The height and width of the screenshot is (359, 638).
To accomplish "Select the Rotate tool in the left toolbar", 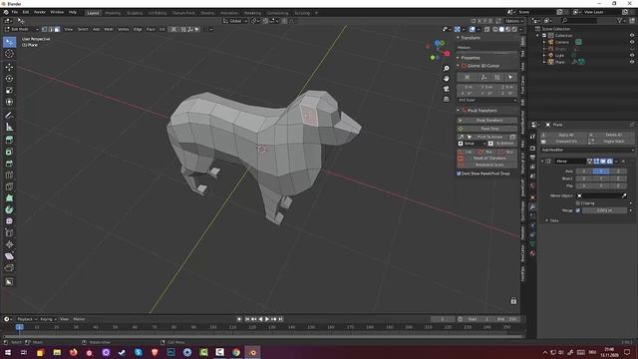I will (9, 79).
